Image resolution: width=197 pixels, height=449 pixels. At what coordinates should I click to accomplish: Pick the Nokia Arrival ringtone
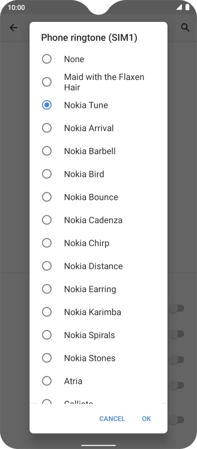pos(98,128)
